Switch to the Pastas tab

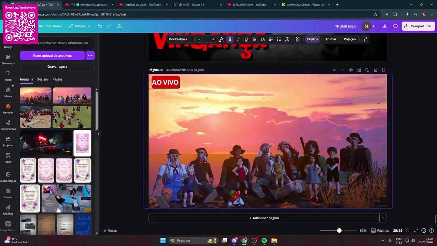pos(57,79)
